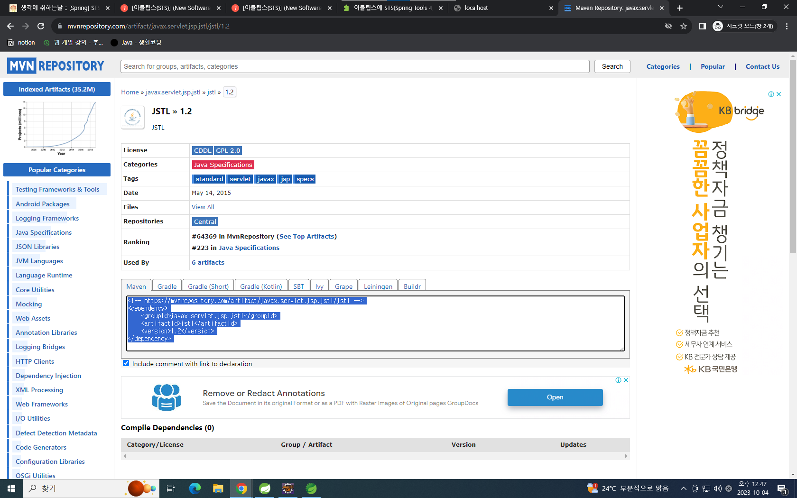Click the javax.servlet.jsp.jstl breadcrumb
Screen dimensions: 797x498
[173, 92]
